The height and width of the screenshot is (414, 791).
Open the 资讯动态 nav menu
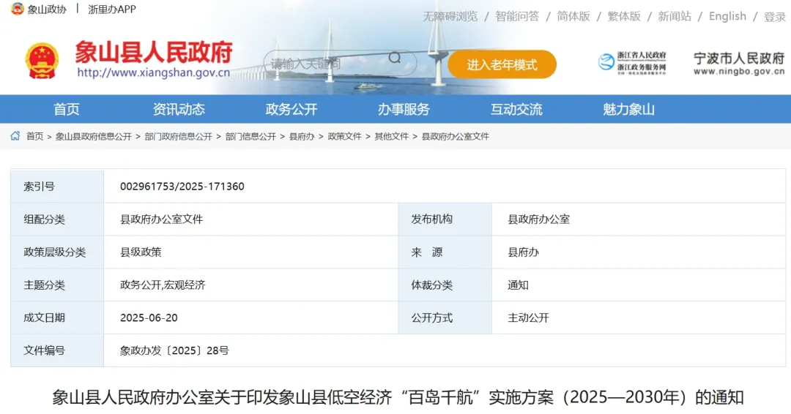click(179, 109)
